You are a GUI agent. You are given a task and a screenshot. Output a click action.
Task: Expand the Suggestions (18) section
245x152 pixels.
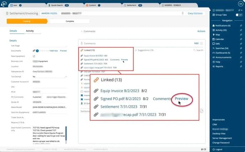tap(145, 50)
